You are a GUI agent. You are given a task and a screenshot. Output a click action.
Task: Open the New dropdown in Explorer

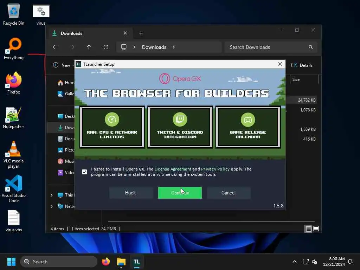[63, 65]
